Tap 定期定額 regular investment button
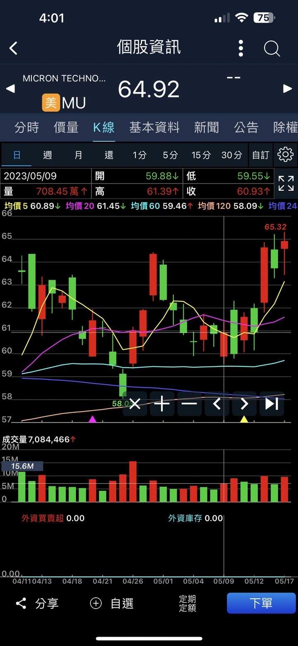The height and width of the screenshot is (646, 298). pyautogui.click(x=187, y=603)
